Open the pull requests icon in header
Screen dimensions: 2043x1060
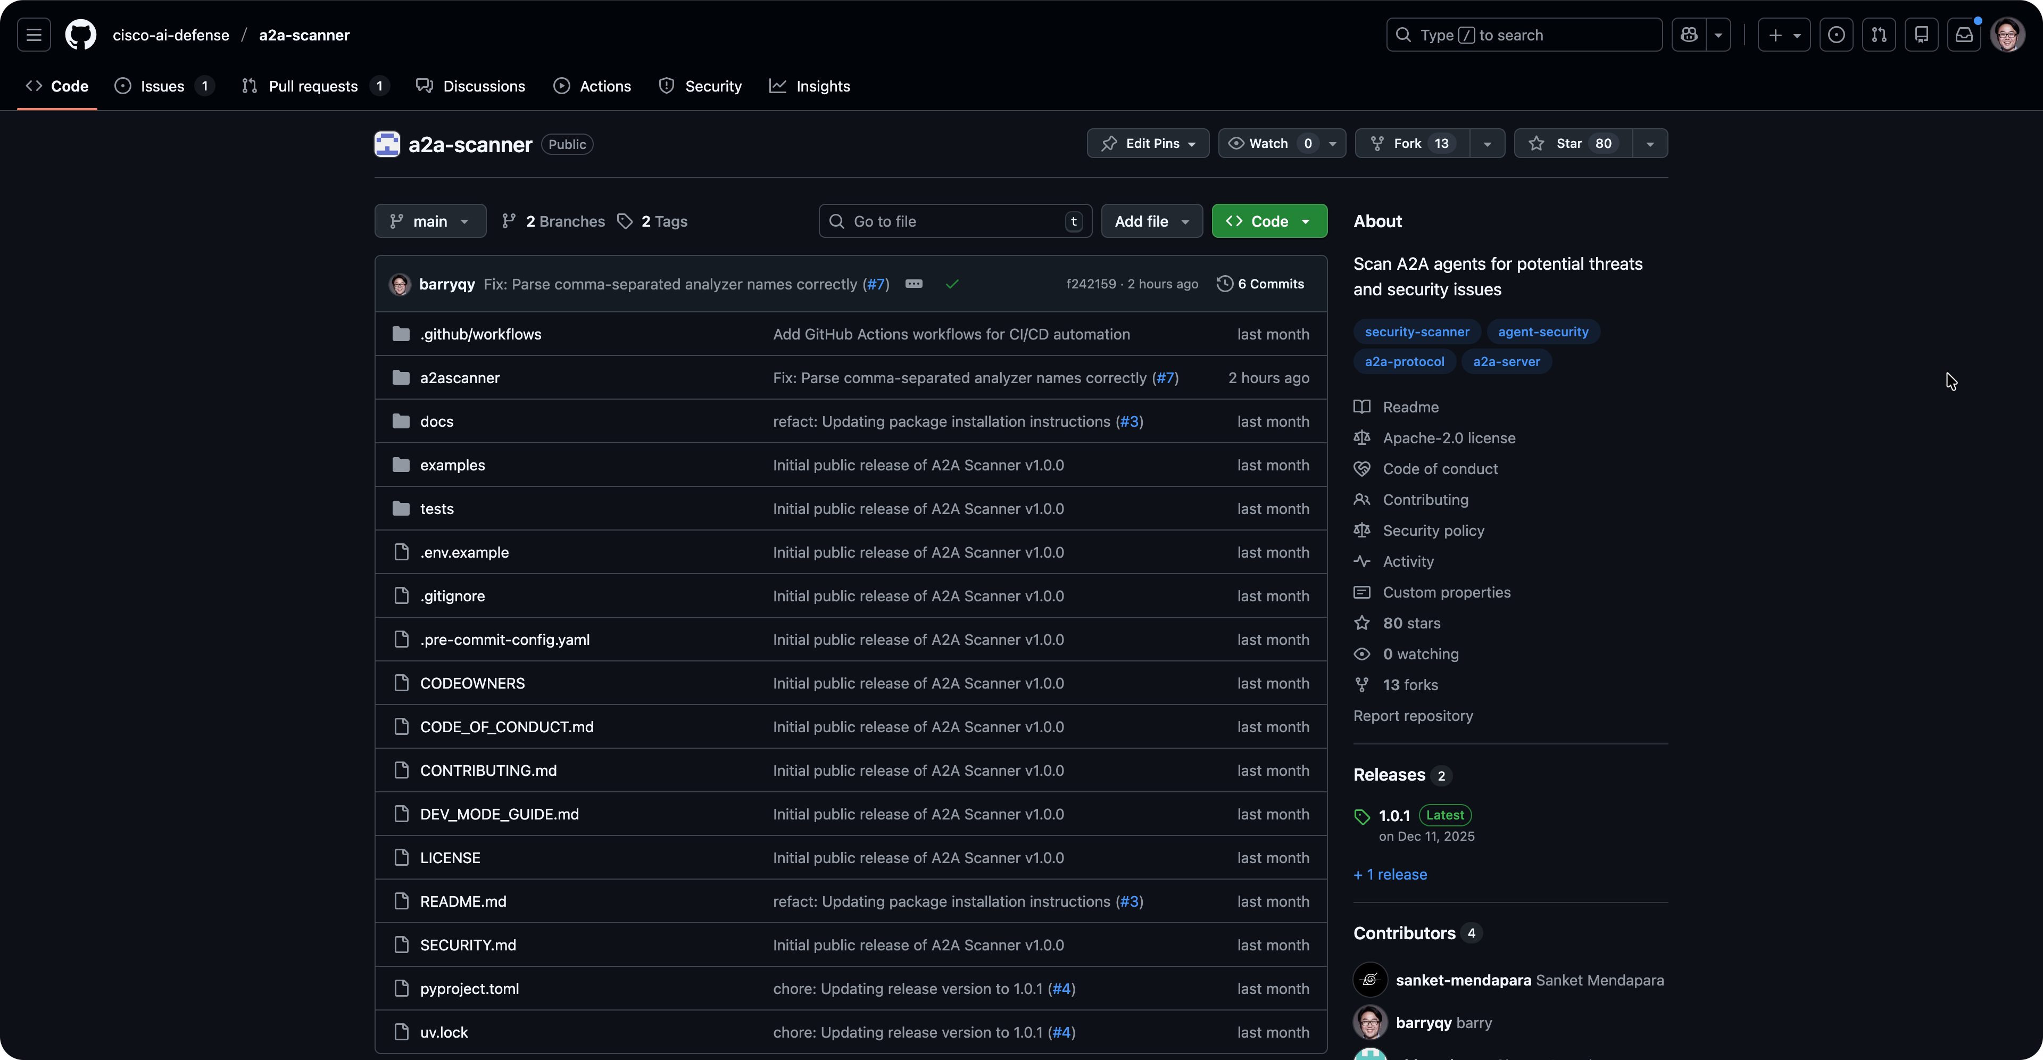coord(1879,35)
